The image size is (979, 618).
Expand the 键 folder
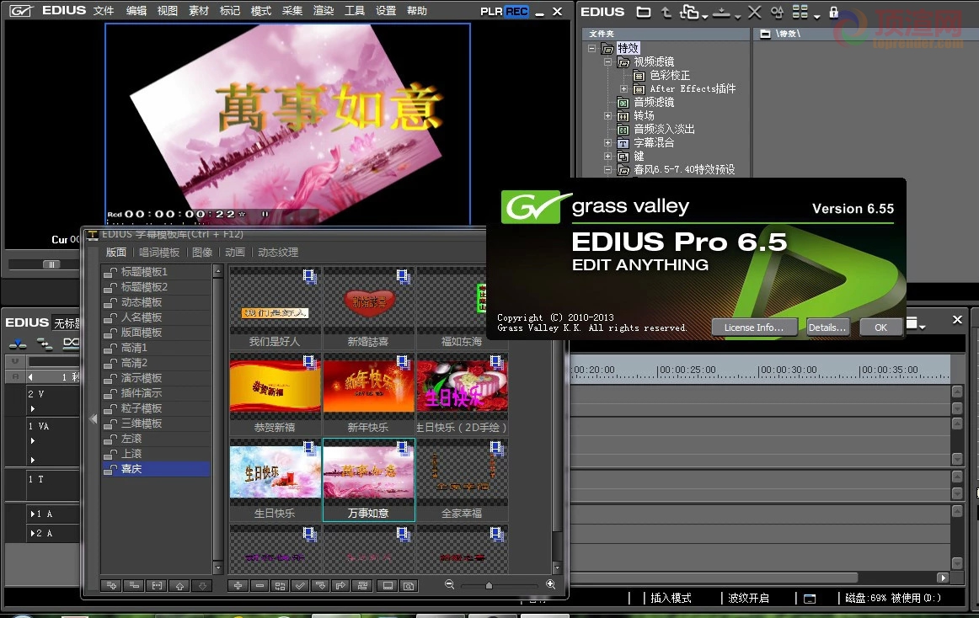607,156
